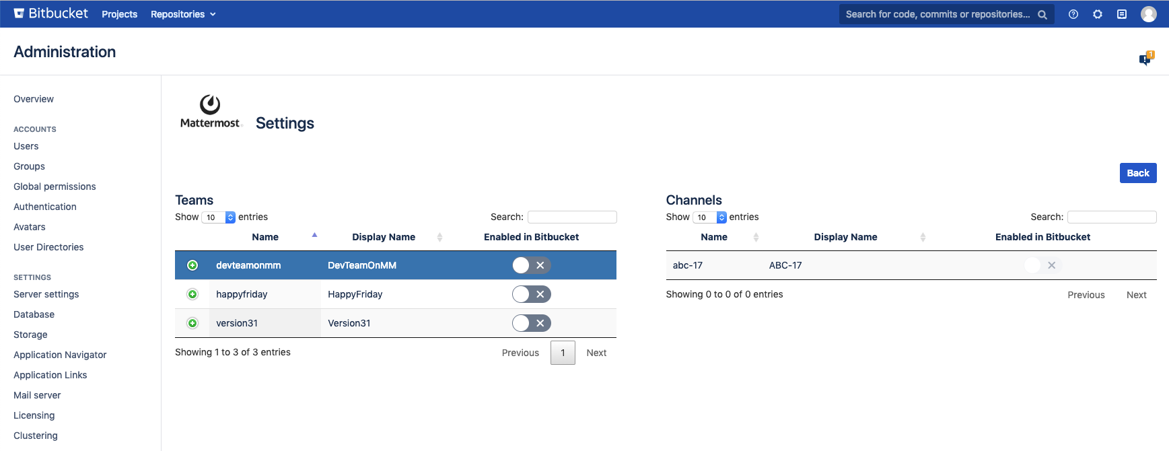Open Teams show entries dropdown
This screenshot has height=451, width=1169.
[x=219, y=217]
